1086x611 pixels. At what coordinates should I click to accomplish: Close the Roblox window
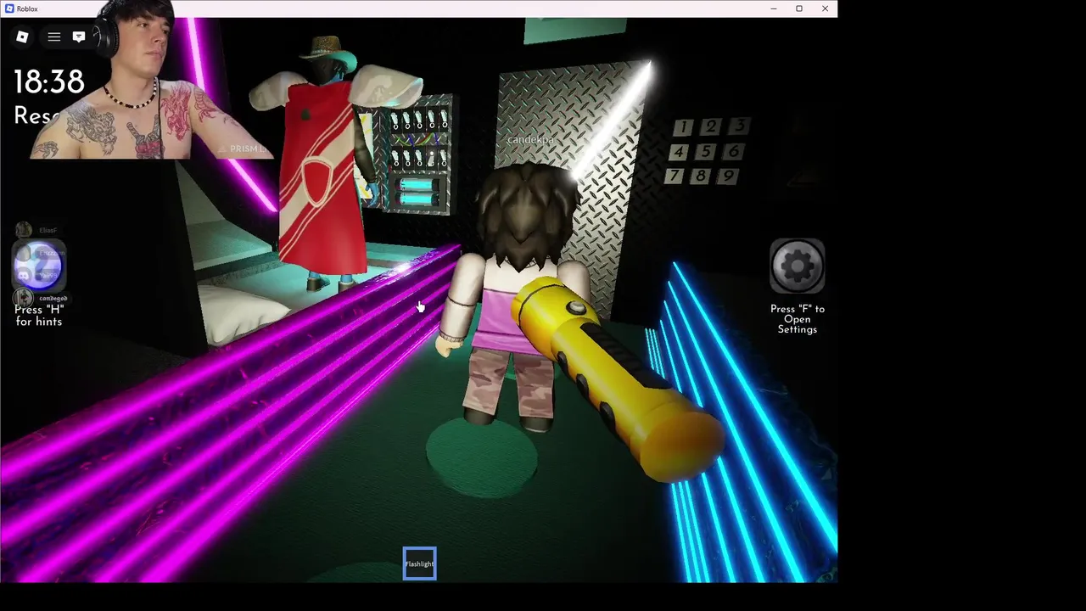click(825, 8)
